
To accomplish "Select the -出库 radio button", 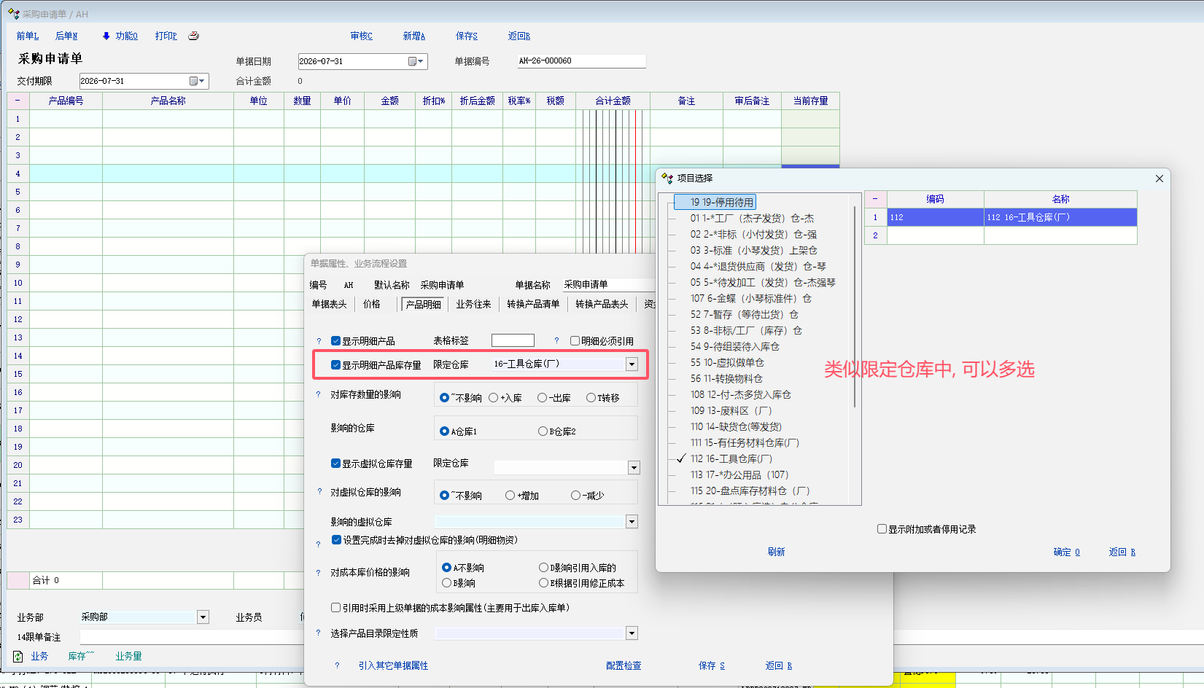I will coord(542,398).
